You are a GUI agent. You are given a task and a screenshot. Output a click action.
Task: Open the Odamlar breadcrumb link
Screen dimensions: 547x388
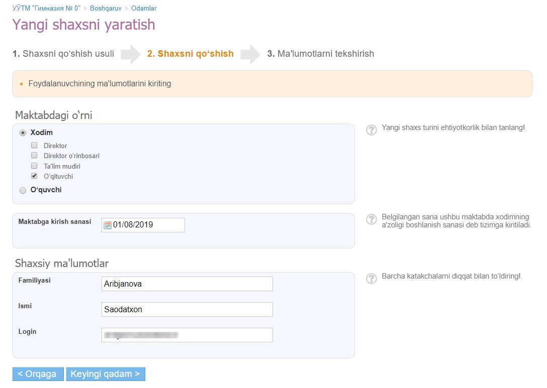144,8
